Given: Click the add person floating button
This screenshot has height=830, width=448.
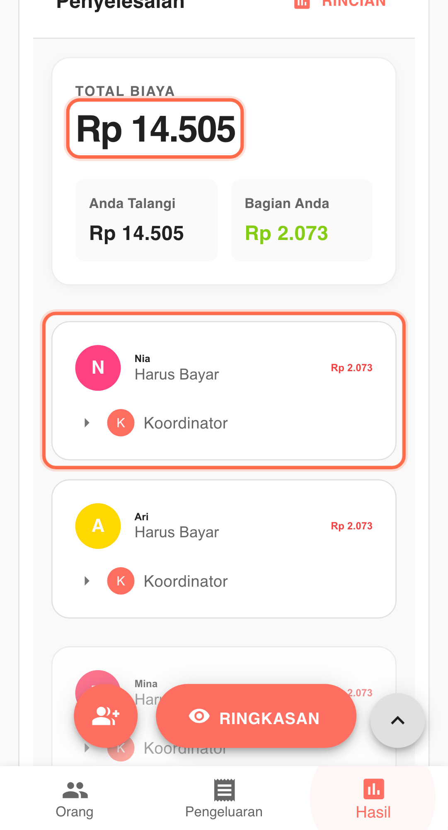Looking at the screenshot, I should click(x=106, y=716).
